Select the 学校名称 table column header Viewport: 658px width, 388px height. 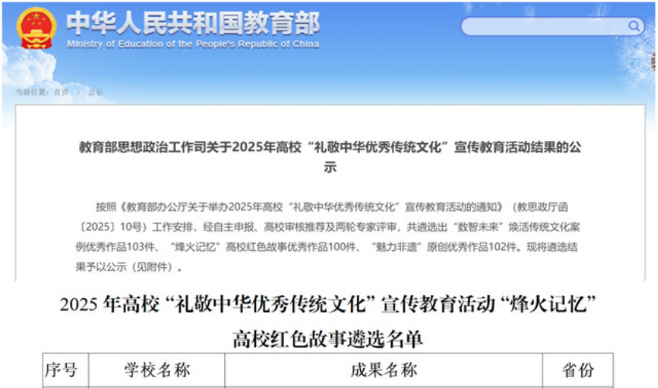click(x=157, y=370)
